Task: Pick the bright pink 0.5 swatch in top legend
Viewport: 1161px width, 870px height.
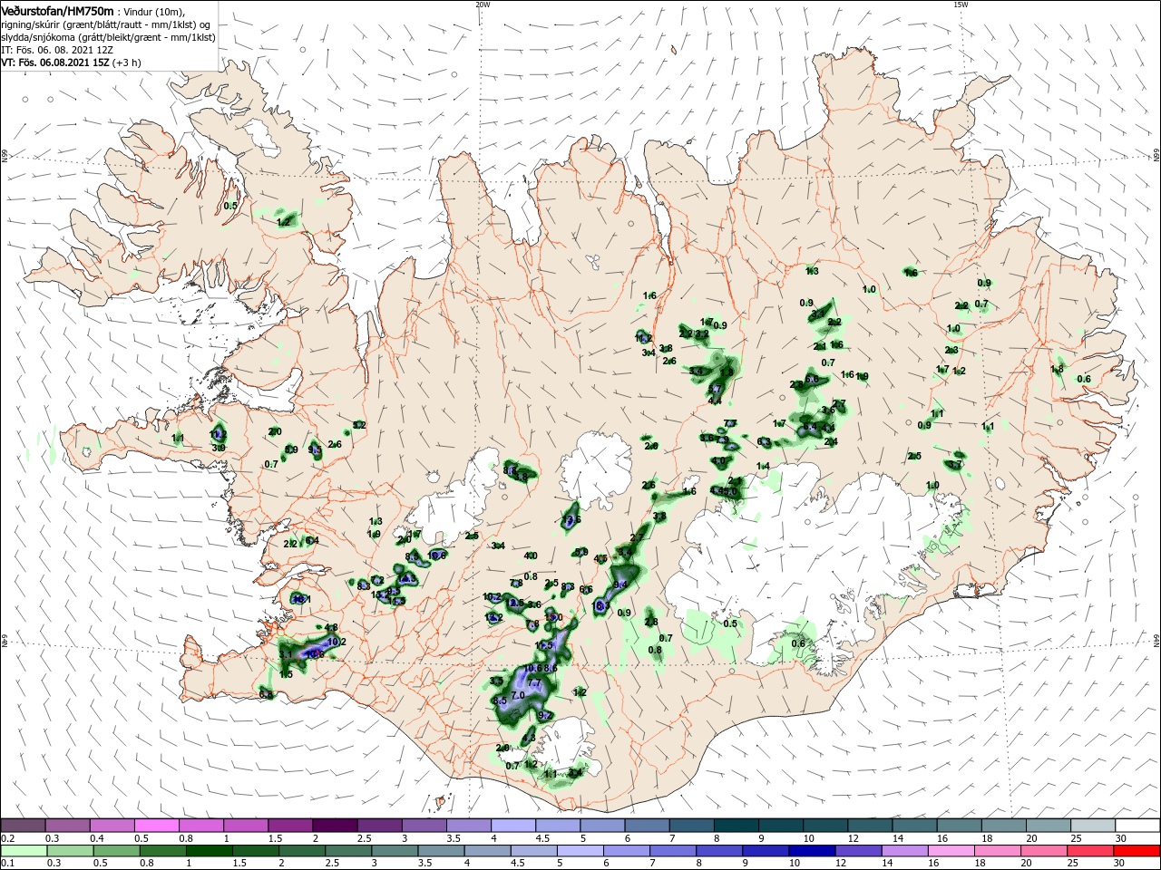Action: (x=156, y=826)
